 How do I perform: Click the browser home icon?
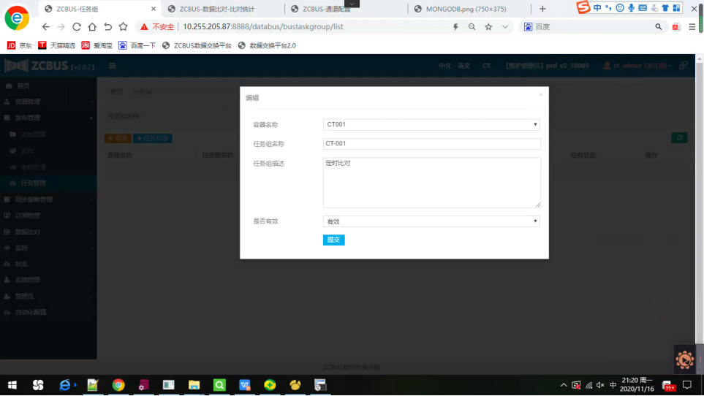coord(92,26)
